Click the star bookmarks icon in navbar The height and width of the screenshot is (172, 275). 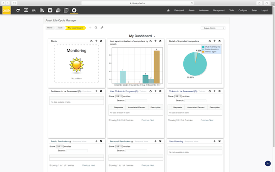pyautogui.click(x=168, y=11)
